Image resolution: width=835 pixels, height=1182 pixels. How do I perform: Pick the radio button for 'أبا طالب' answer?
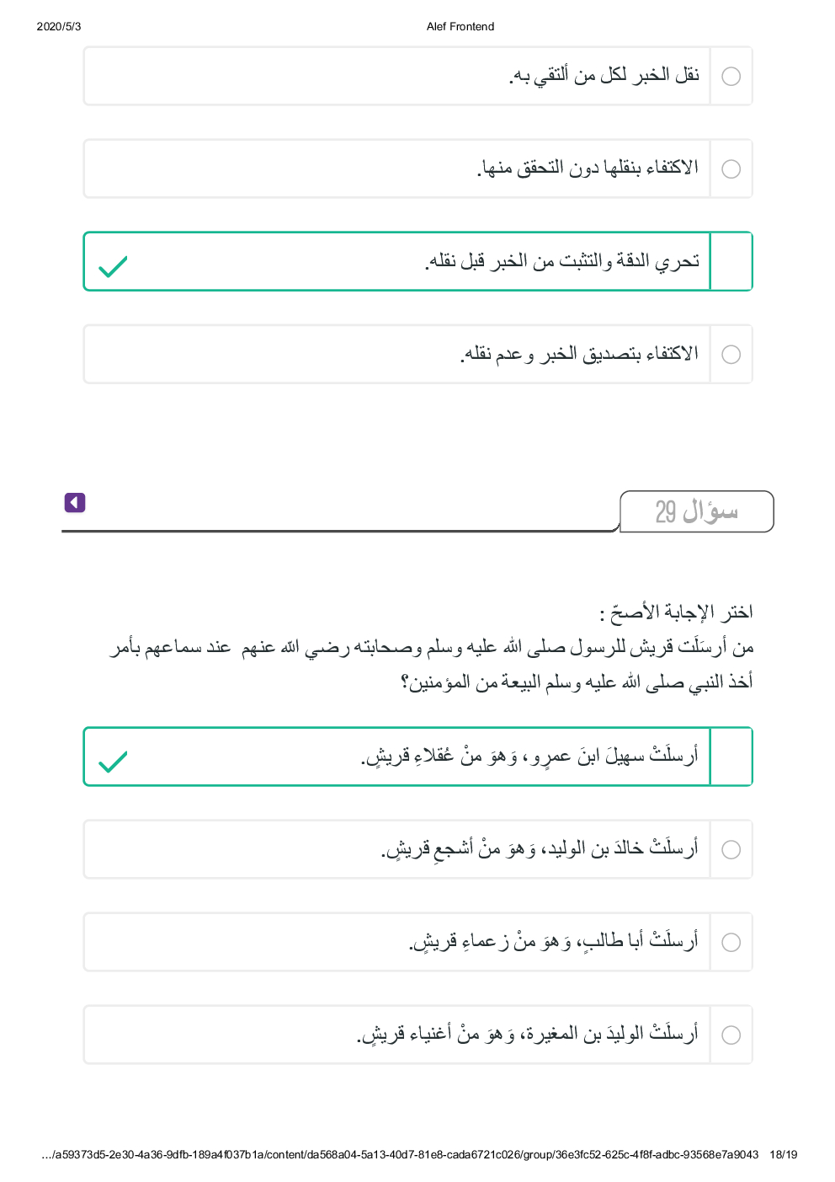pyautogui.click(x=731, y=943)
